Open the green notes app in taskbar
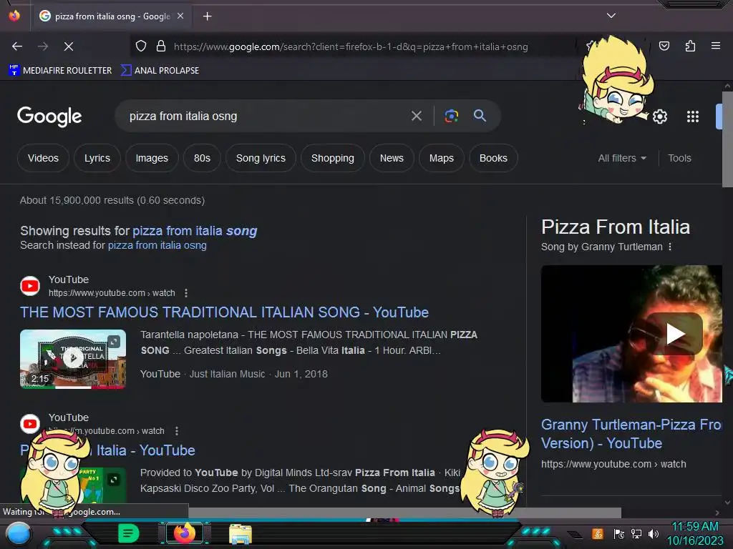The image size is (733, 549). 128,533
